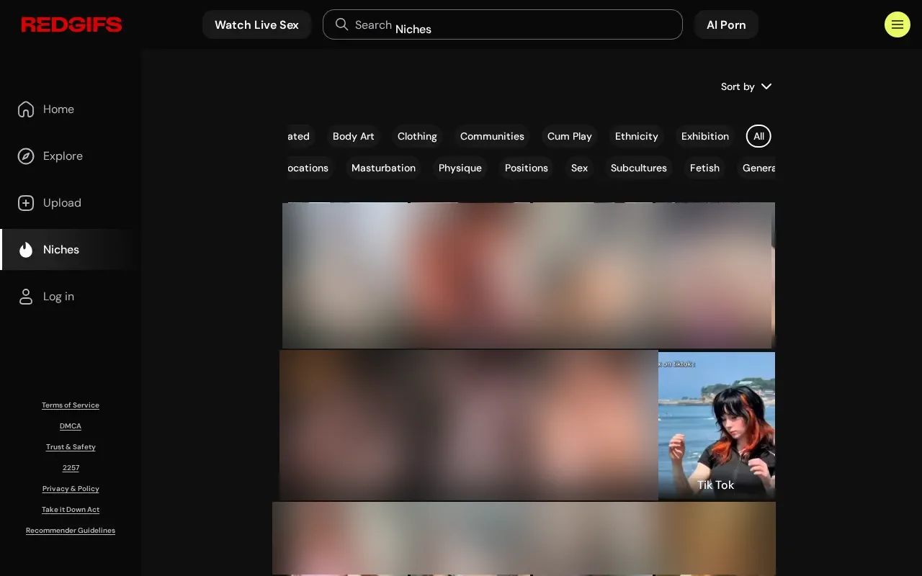Viewport: 922px width, 576px height.
Task: Click the AI Porn button
Action: [726, 24]
